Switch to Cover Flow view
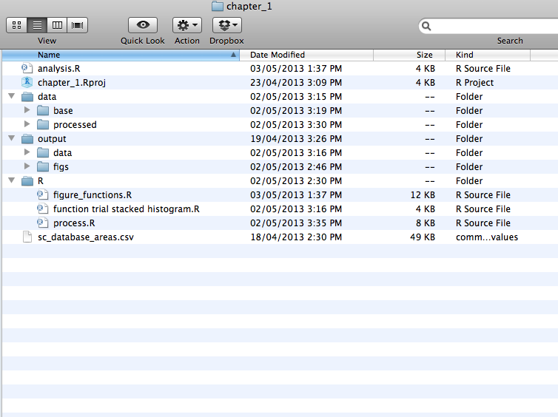 click(77, 25)
